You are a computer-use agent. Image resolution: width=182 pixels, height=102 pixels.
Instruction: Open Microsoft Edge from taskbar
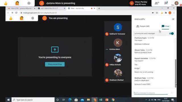pos(70,100)
